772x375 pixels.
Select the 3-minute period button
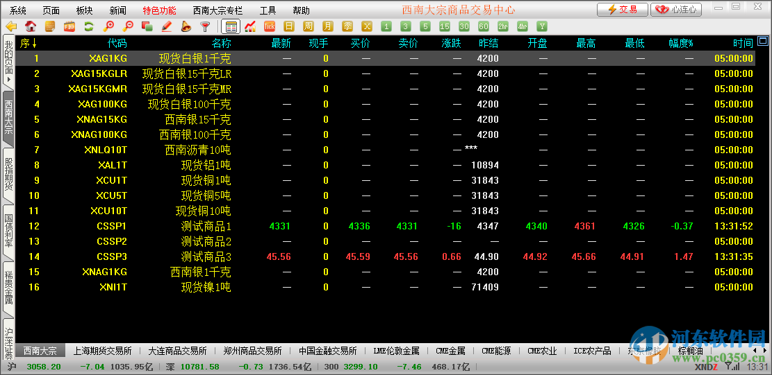406,26
